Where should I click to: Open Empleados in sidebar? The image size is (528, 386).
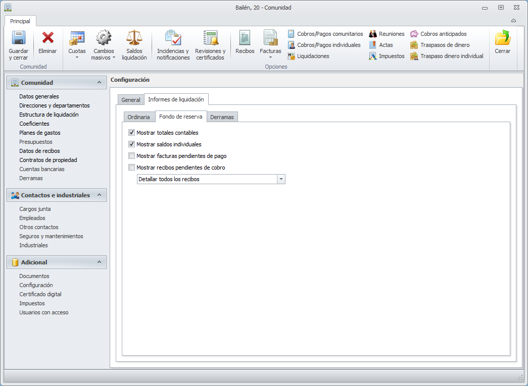pos(32,218)
